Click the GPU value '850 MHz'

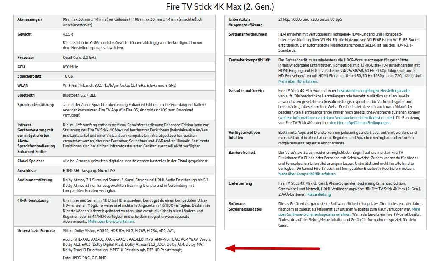point(70,67)
